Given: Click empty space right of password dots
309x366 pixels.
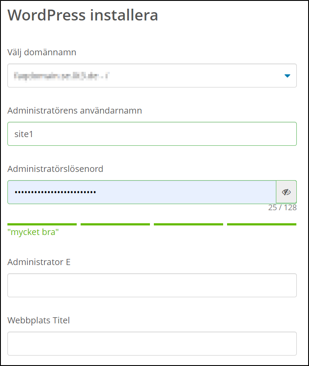Looking at the screenshot, I should [187, 192].
